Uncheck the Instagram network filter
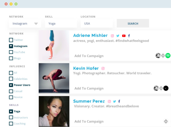The image size is (171, 127). coord(11,46)
